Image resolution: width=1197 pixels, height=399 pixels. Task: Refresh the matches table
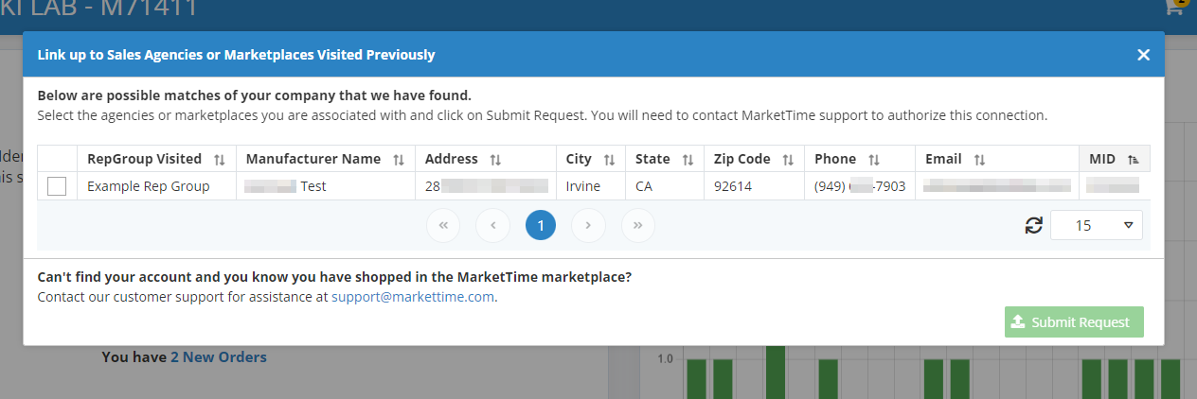(1034, 225)
